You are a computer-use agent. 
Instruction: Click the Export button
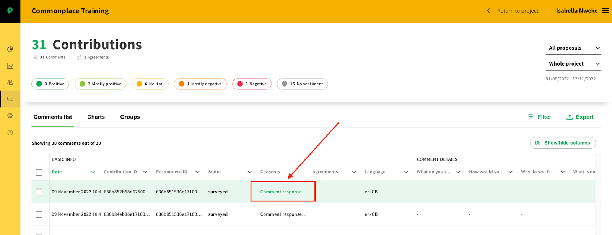(580, 117)
